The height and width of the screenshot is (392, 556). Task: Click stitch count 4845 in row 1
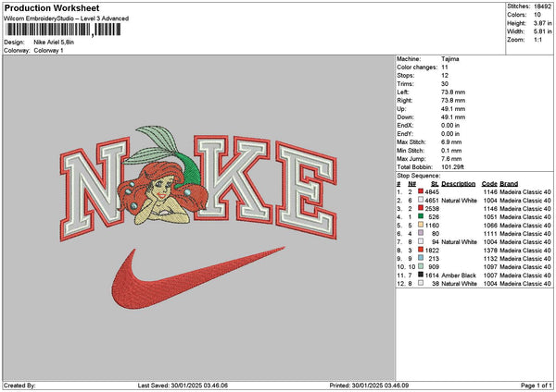pos(432,192)
